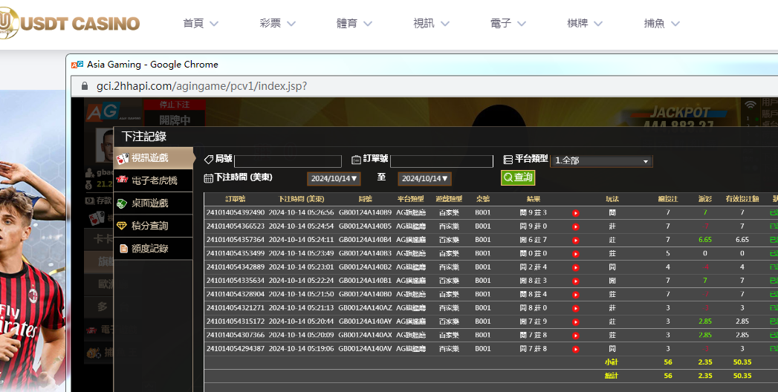778x392 pixels.
Task: Play video replay for order 241014054294387
Action: pyautogui.click(x=576, y=348)
